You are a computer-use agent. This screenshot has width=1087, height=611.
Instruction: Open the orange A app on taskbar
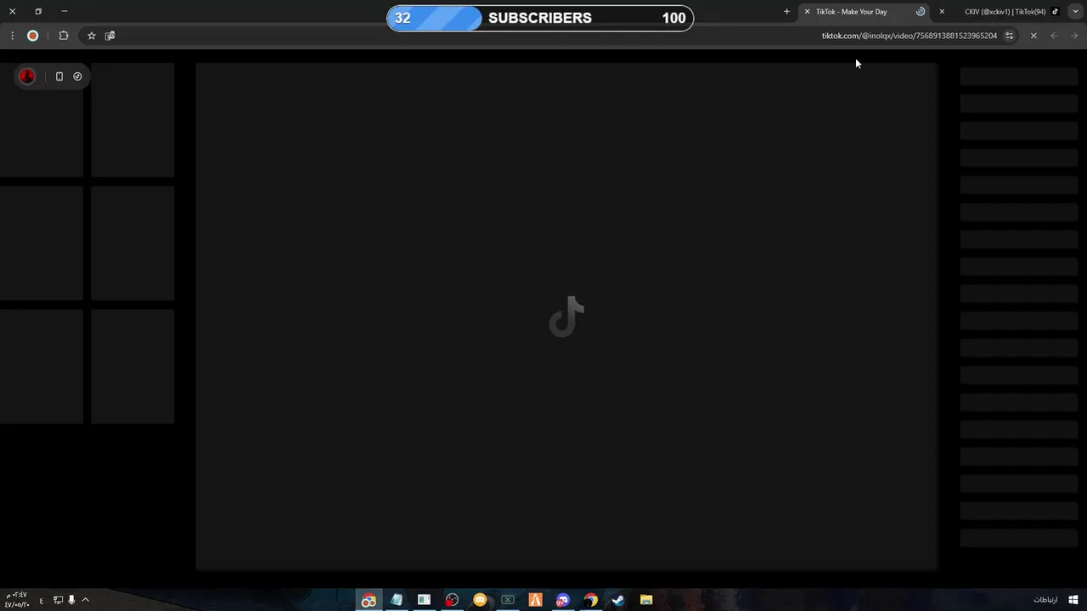pyautogui.click(x=535, y=600)
